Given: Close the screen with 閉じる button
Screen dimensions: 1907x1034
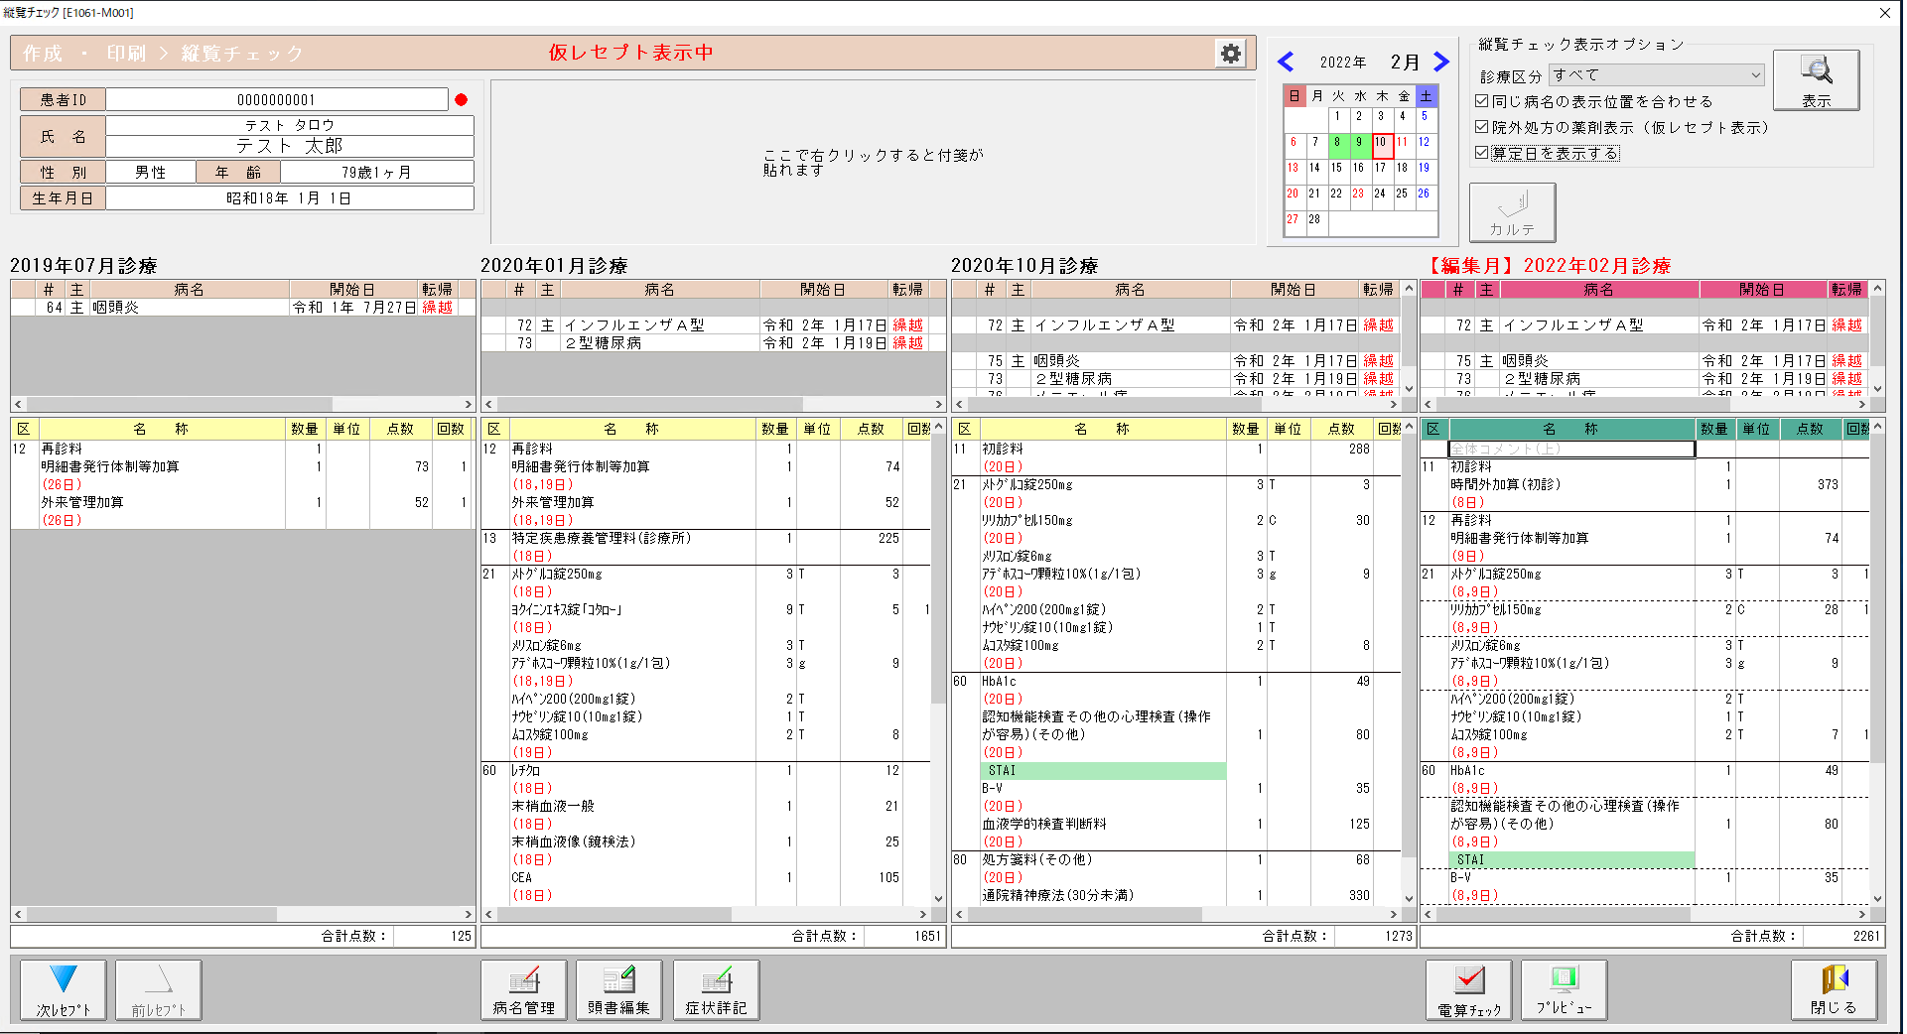Looking at the screenshot, I should point(1833,989).
